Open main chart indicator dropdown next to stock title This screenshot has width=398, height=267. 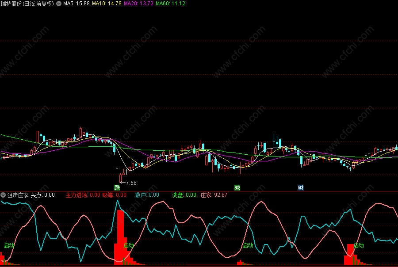(59, 4)
